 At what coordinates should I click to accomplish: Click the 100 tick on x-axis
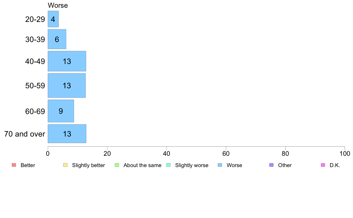345,153
